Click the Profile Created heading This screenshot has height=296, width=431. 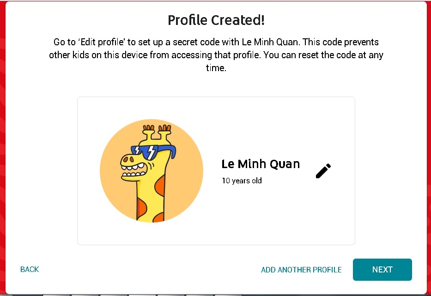216,20
